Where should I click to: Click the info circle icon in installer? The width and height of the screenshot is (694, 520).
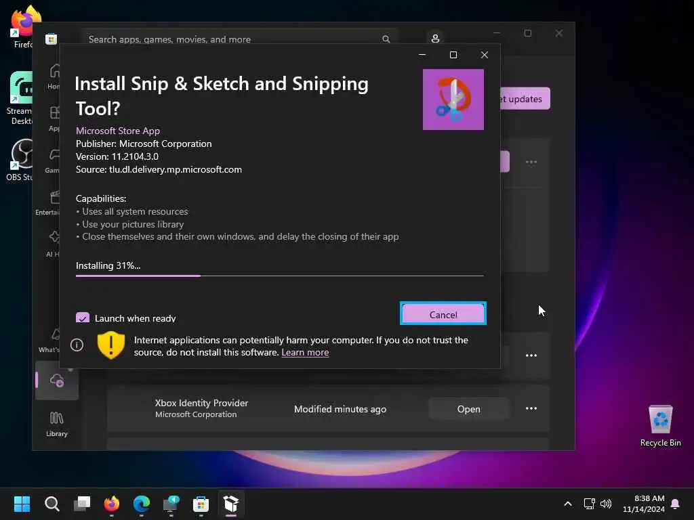coord(77,345)
